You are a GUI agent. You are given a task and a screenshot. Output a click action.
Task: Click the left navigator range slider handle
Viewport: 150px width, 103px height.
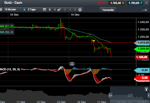click(110, 96)
